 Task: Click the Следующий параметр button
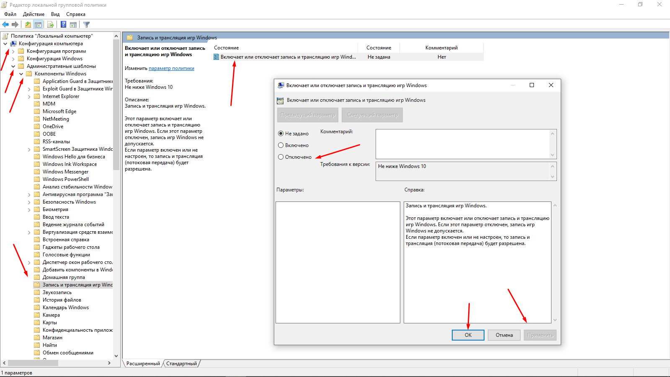click(x=372, y=115)
